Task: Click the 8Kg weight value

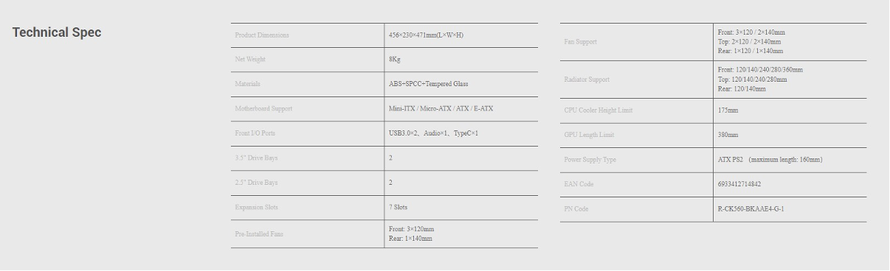Action: [x=395, y=60]
